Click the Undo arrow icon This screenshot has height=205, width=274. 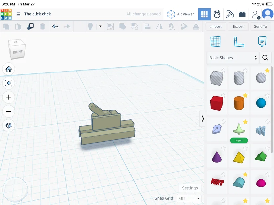point(55,26)
